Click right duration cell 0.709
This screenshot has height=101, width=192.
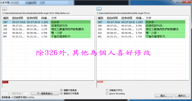tap(140, 33)
